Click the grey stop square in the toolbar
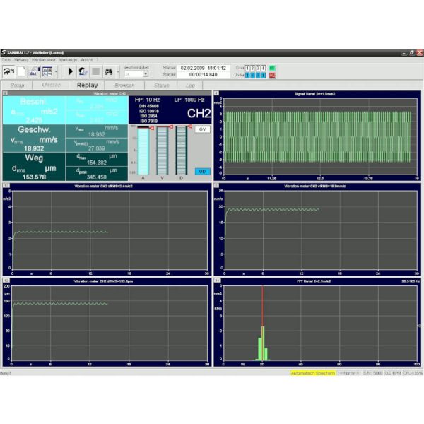 [95, 71]
